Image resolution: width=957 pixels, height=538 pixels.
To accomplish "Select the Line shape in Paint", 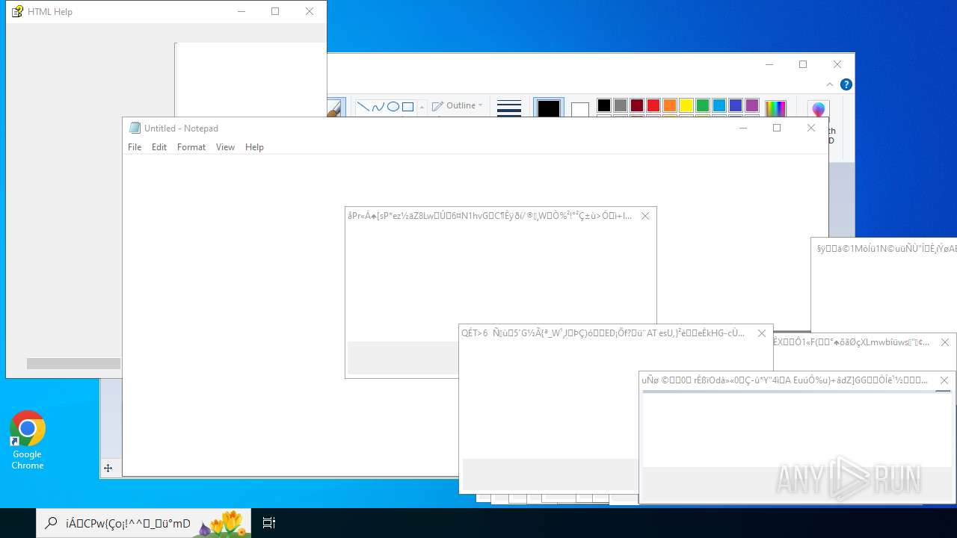I will point(363,107).
